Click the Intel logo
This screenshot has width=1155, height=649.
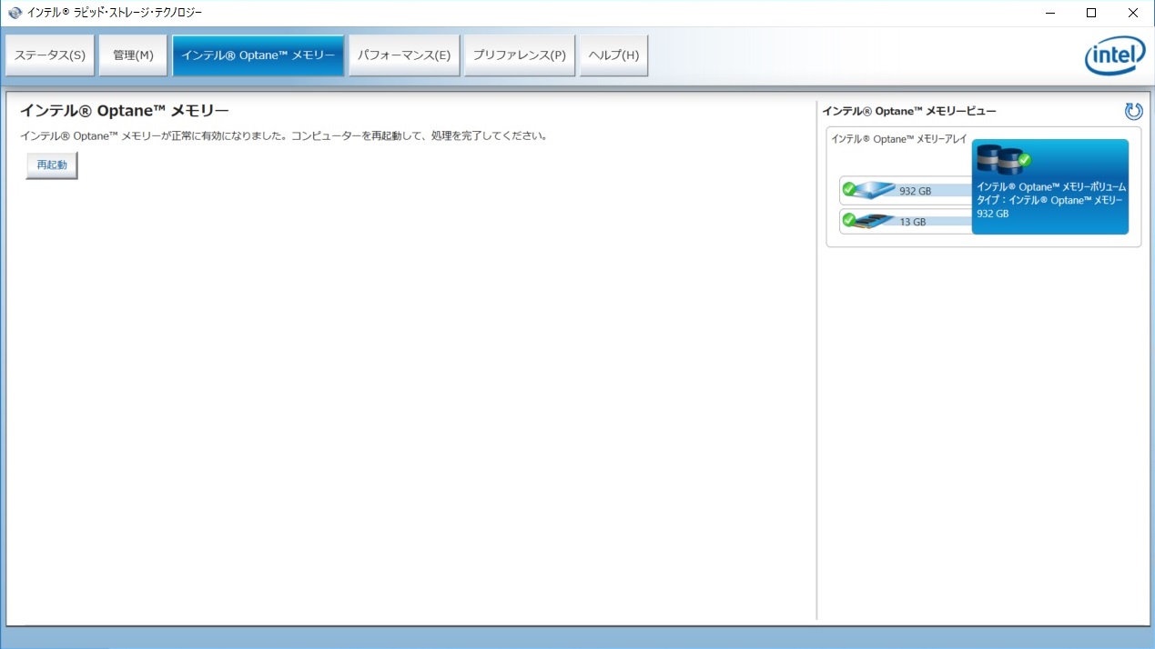tap(1115, 56)
